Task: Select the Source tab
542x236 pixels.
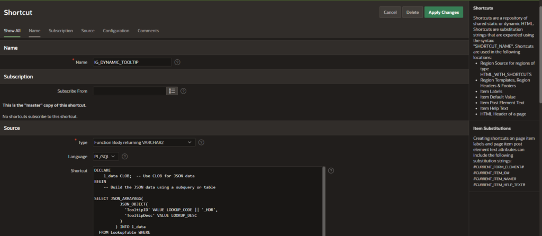Action: (x=88, y=31)
